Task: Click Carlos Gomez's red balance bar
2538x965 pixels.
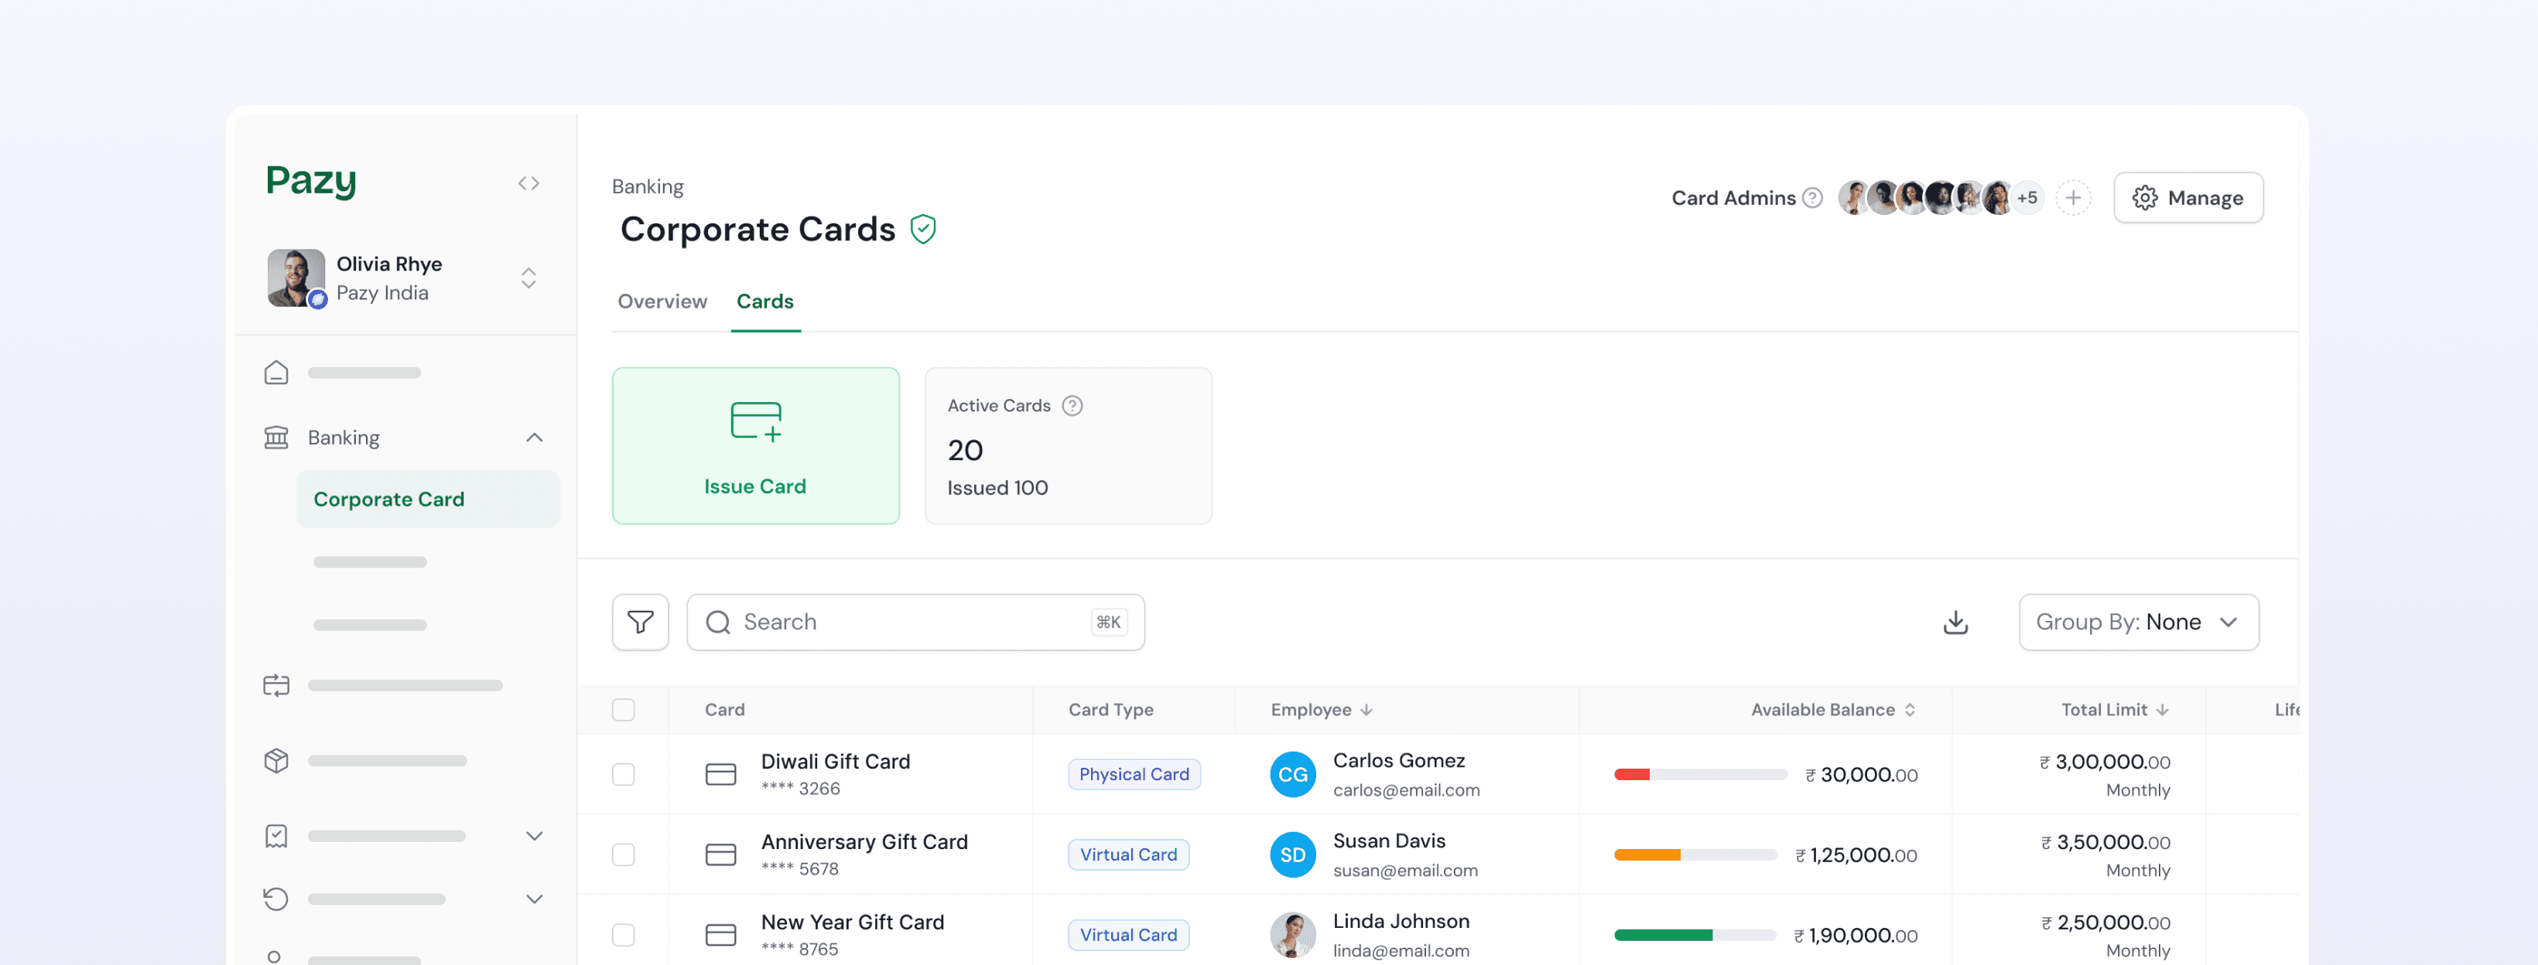Action: pos(1632,775)
